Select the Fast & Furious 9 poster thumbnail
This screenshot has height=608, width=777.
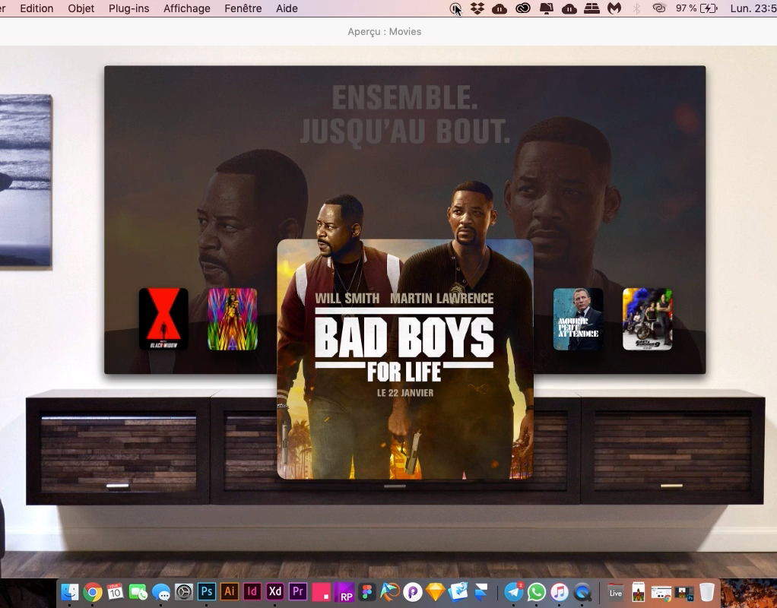pos(647,319)
